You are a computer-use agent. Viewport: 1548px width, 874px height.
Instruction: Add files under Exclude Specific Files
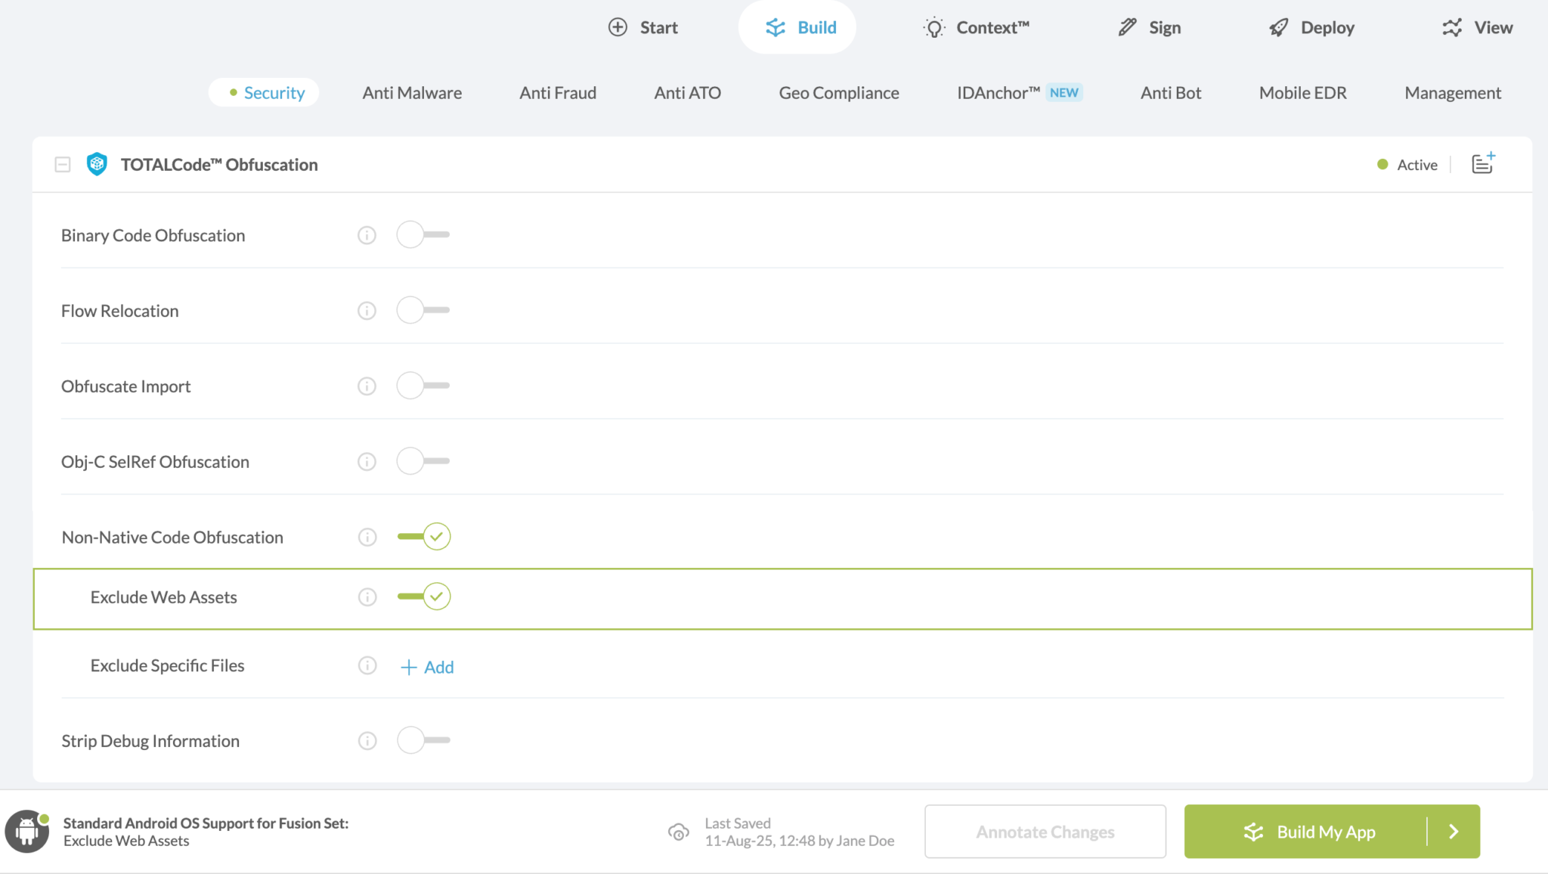[427, 667]
